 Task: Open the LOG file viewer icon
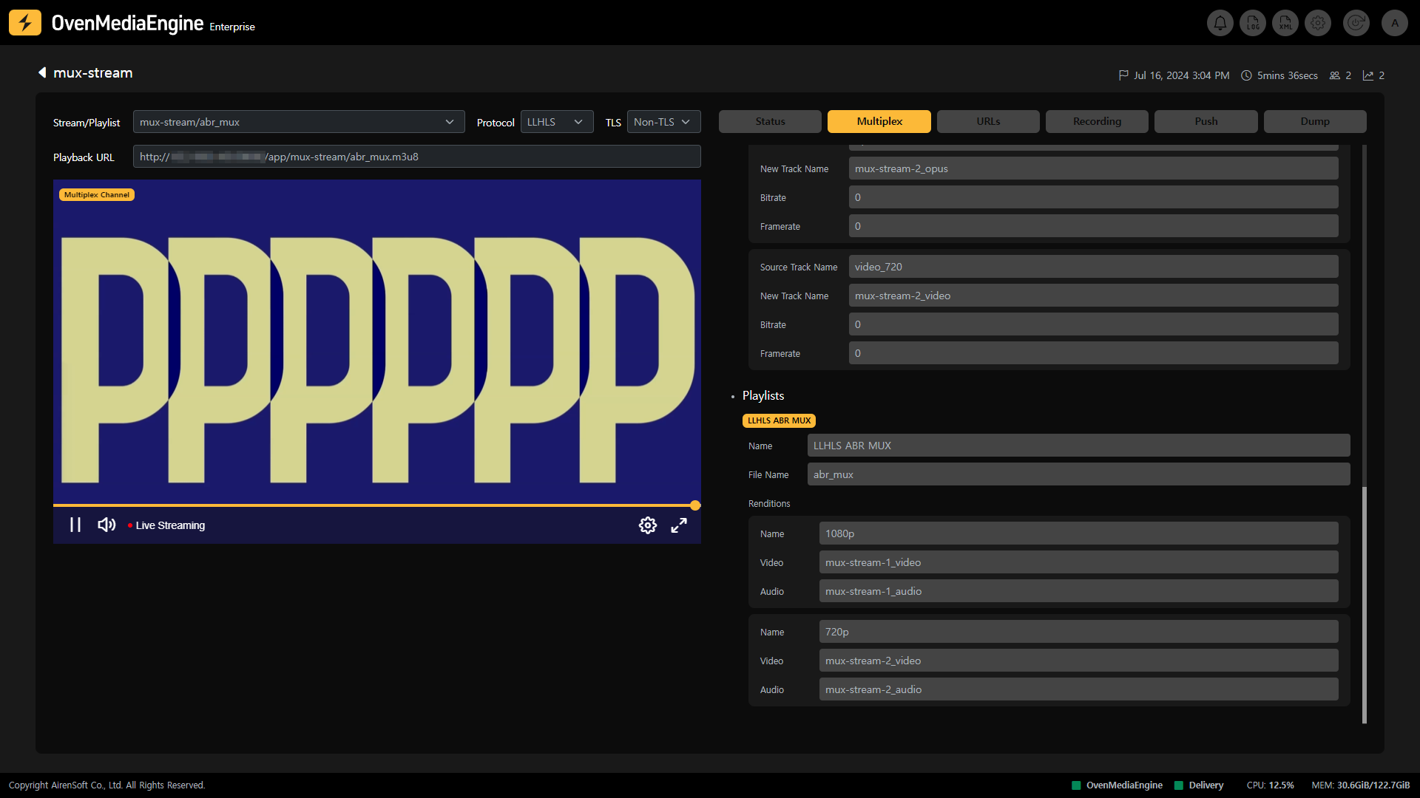(x=1253, y=23)
